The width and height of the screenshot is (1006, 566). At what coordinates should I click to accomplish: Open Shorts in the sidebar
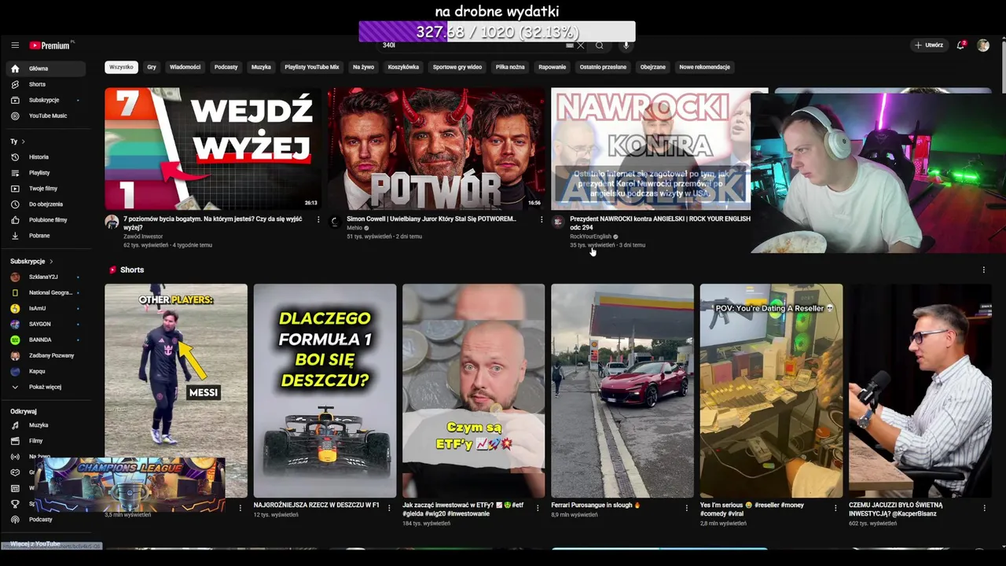[47, 84]
